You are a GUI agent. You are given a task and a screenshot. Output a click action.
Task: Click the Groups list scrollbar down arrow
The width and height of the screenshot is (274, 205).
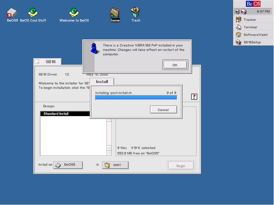point(109,153)
